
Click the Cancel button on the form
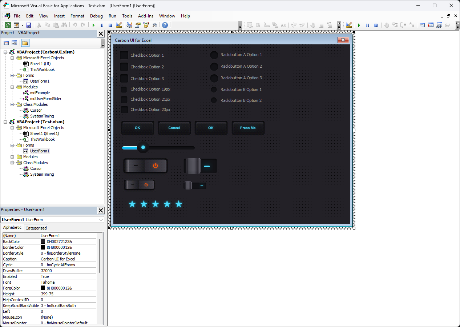174,128
